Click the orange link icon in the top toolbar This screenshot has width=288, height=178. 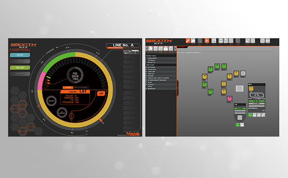[188, 41]
